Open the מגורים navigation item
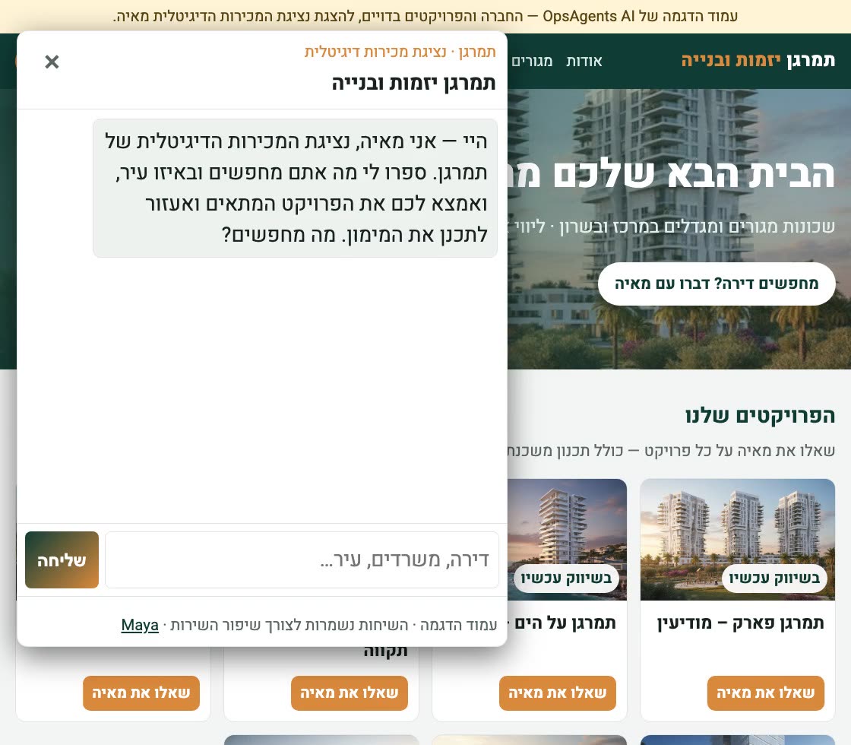Image resolution: width=851 pixels, height=745 pixels. pos(532,62)
